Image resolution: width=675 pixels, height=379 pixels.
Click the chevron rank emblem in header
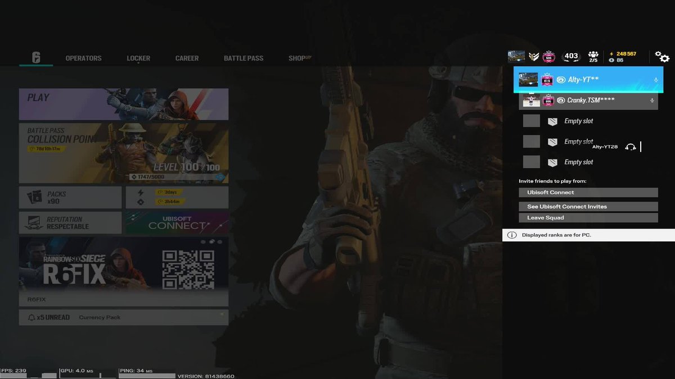pyautogui.click(x=534, y=56)
